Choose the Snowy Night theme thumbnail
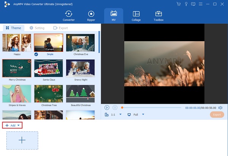 tap(80, 68)
